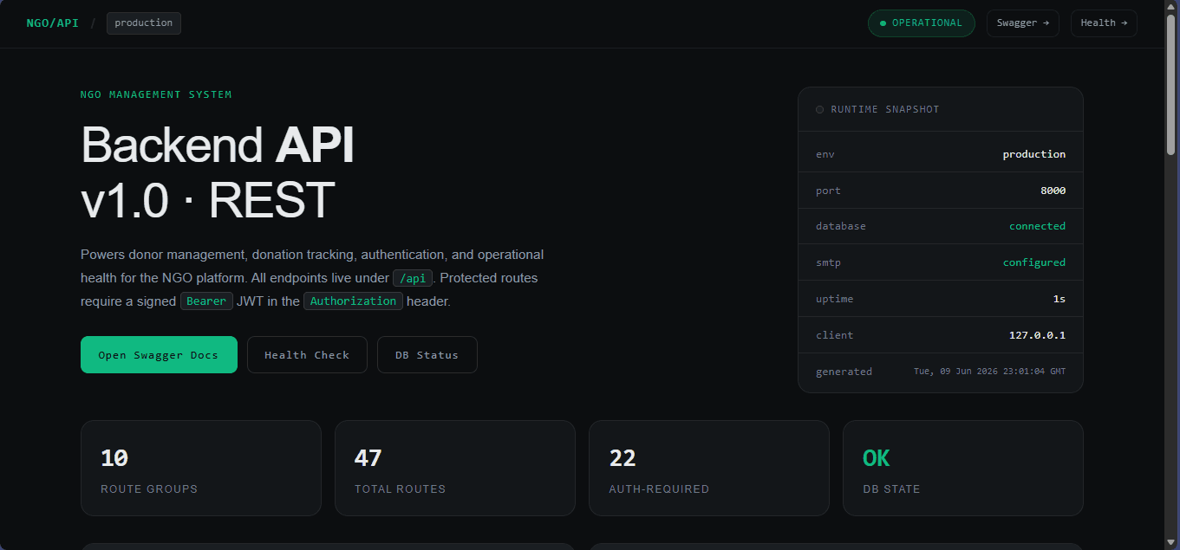Click the 47 Total Routes card
Viewport: 1180px width, 550px height.
(455, 469)
